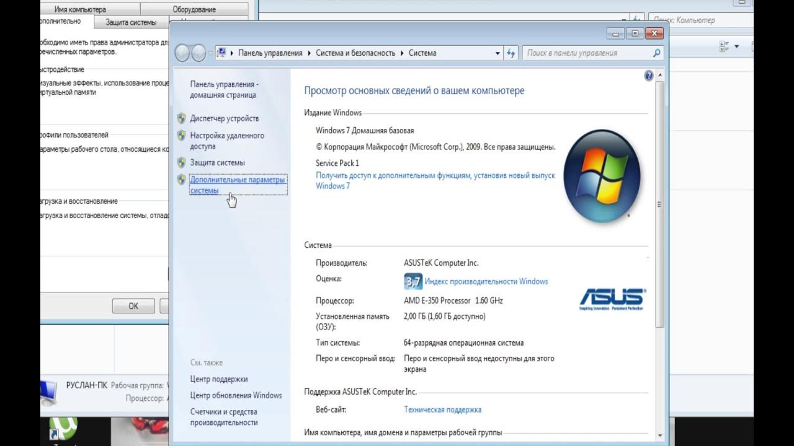
Task: Click the heading Просмотр основных сведений о вашем компьютере
Action: (x=414, y=90)
